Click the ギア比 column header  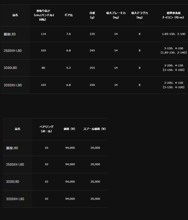coord(69,15)
